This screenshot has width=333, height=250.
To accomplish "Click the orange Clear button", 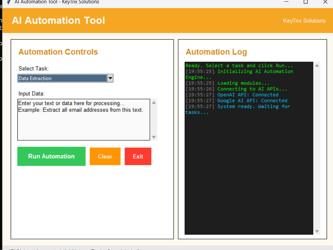I will click(x=105, y=156).
